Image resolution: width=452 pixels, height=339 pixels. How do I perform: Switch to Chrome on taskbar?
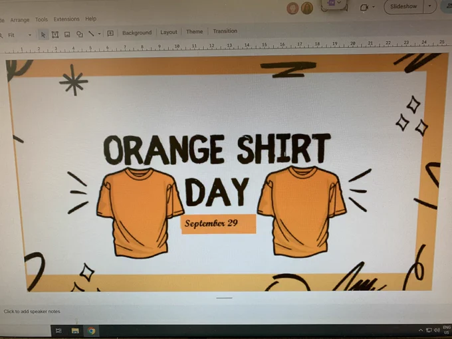coord(92,331)
